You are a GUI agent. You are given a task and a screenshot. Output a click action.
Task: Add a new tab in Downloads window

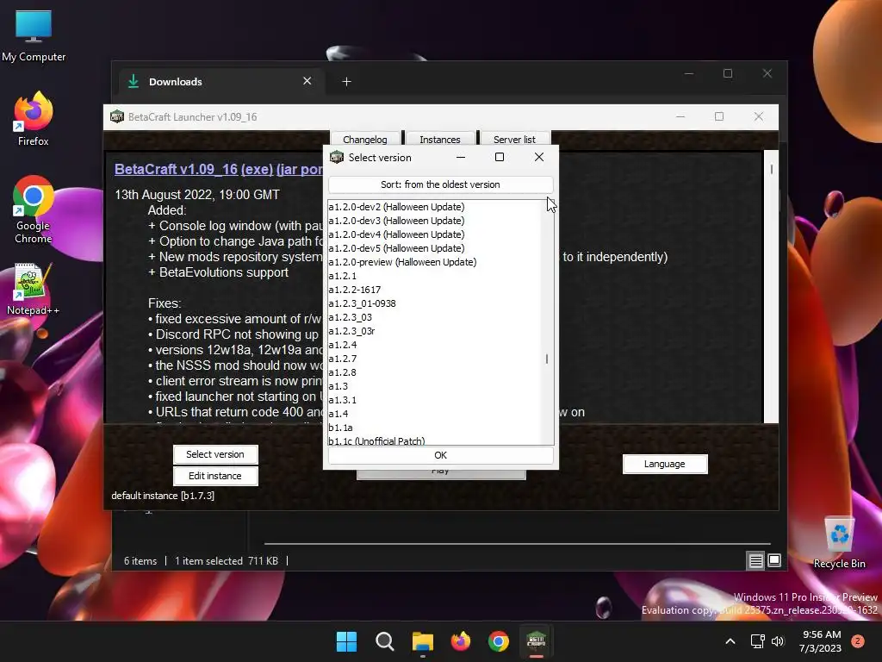click(346, 82)
